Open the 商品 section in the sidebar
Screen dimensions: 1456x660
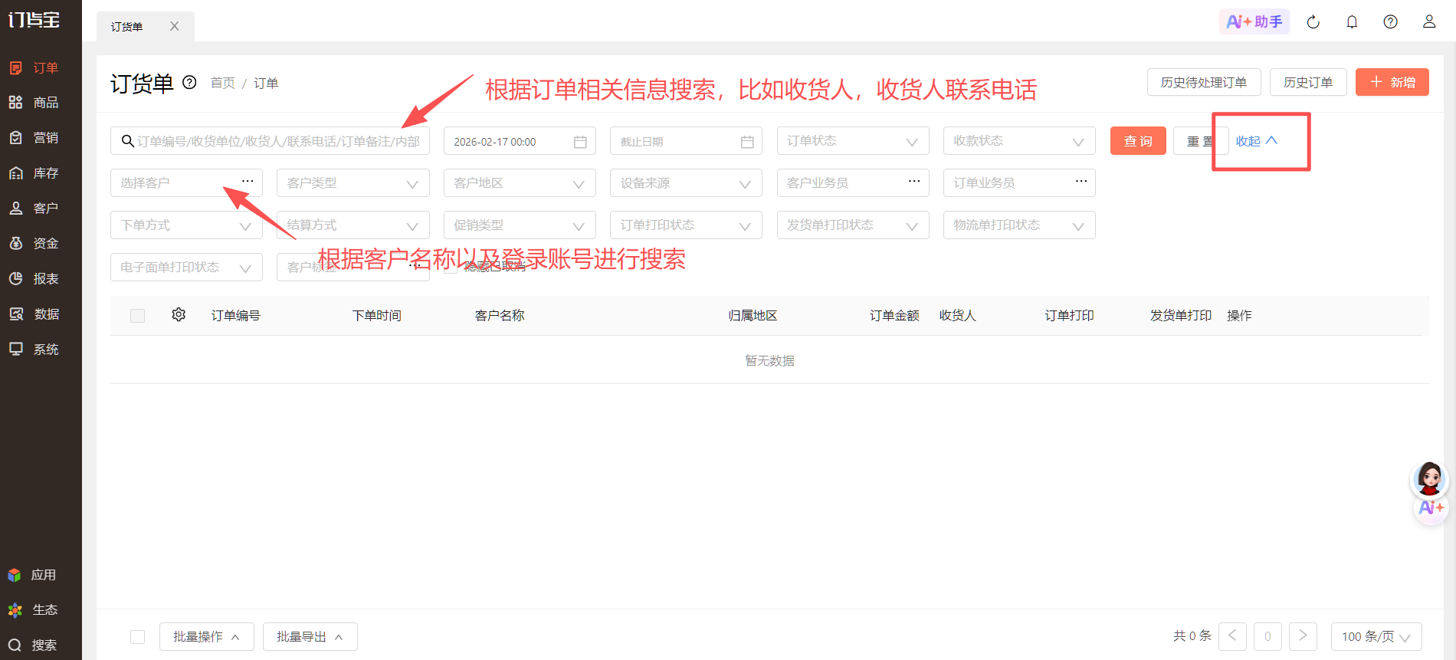(x=34, y=103)
